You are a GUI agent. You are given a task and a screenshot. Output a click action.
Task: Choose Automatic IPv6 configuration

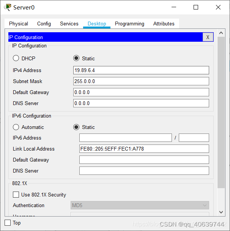(16, 127)
